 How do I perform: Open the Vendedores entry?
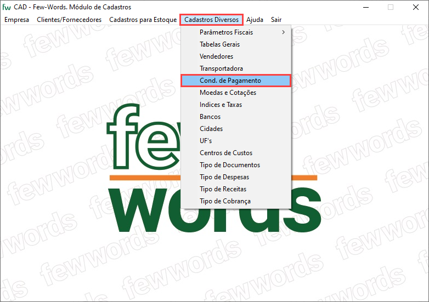point(236,56)
